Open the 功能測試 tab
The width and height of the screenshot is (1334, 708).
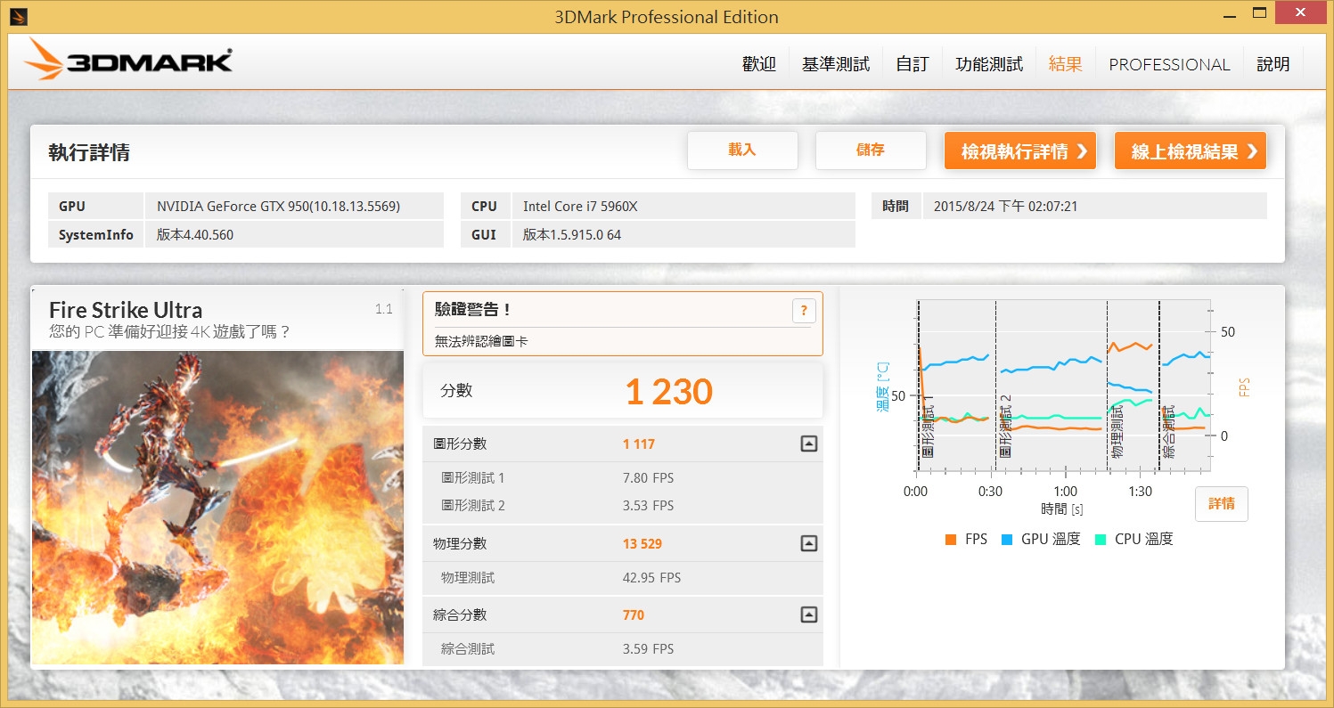tap(989, 64)
